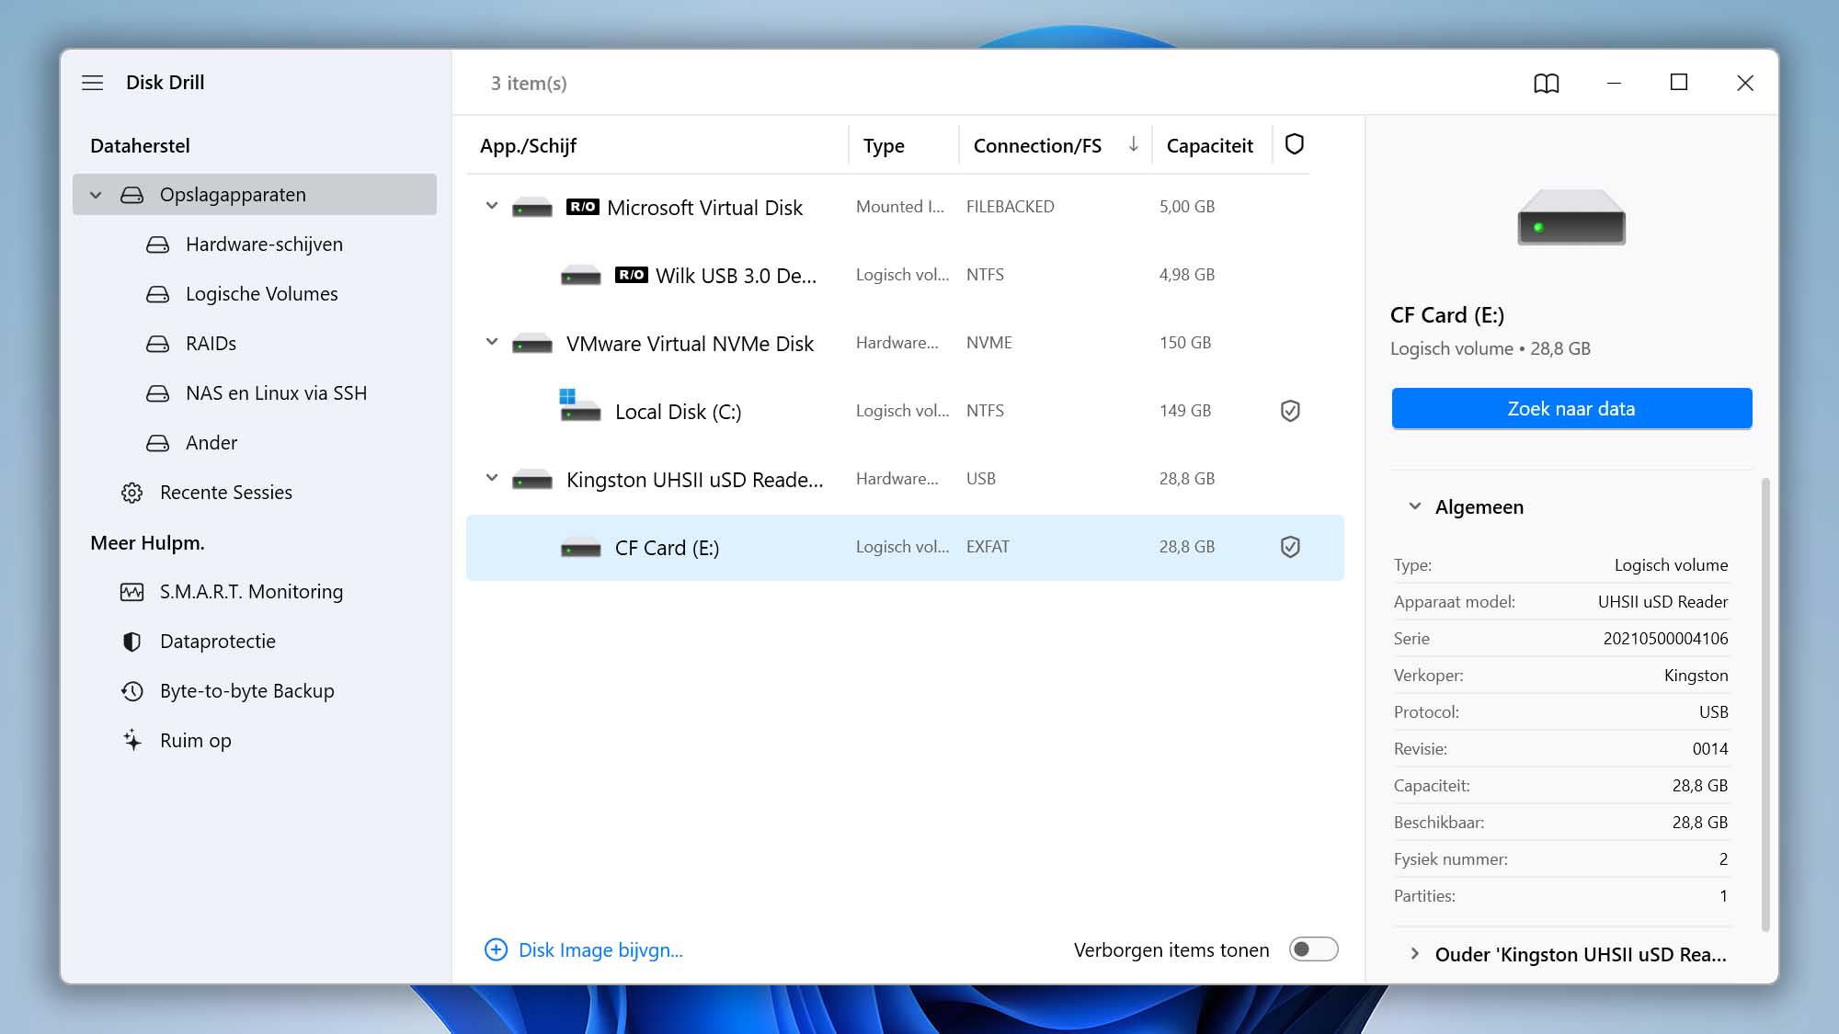The width and height of the screenshot is (1839, 1034).
Task: Click protection shield on CF Card (E:) row
Action: click(1290, 547)
